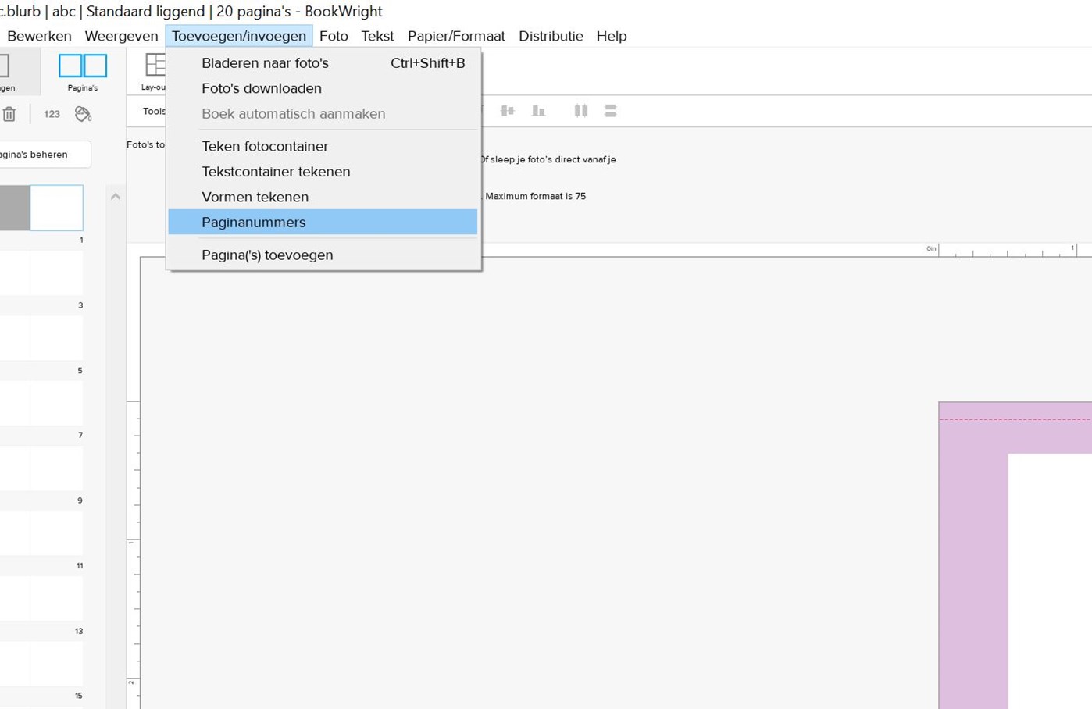The height and width of the screenshot is (709, 1092).
Task: Click the trash delete page icon
Action: coord(9,114)
